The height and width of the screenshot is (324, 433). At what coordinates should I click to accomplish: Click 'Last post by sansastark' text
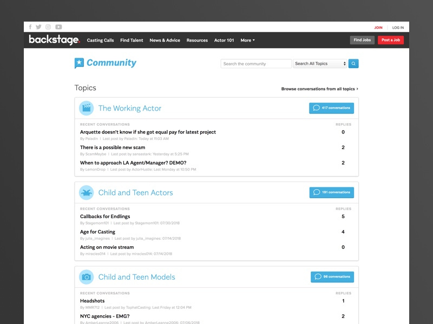150,154
